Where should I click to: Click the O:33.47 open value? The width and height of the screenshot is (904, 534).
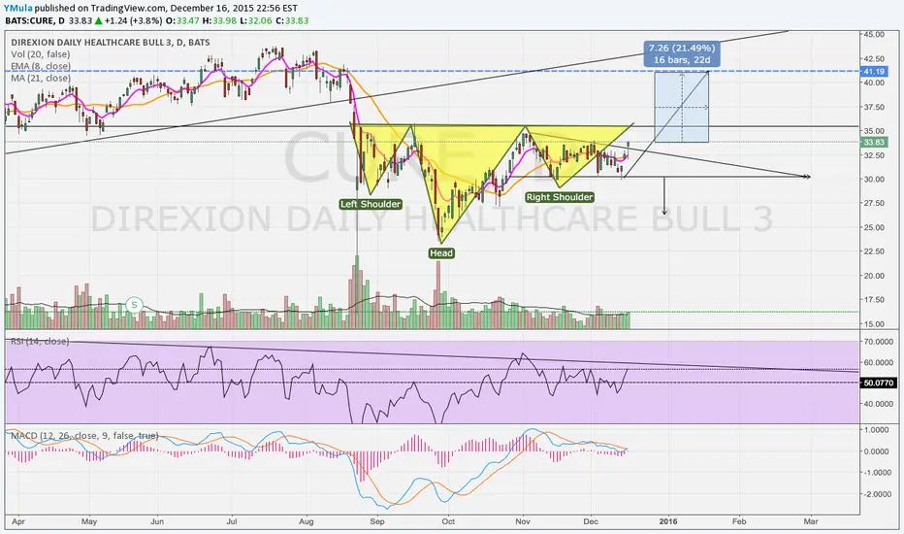tap(182, 20)
